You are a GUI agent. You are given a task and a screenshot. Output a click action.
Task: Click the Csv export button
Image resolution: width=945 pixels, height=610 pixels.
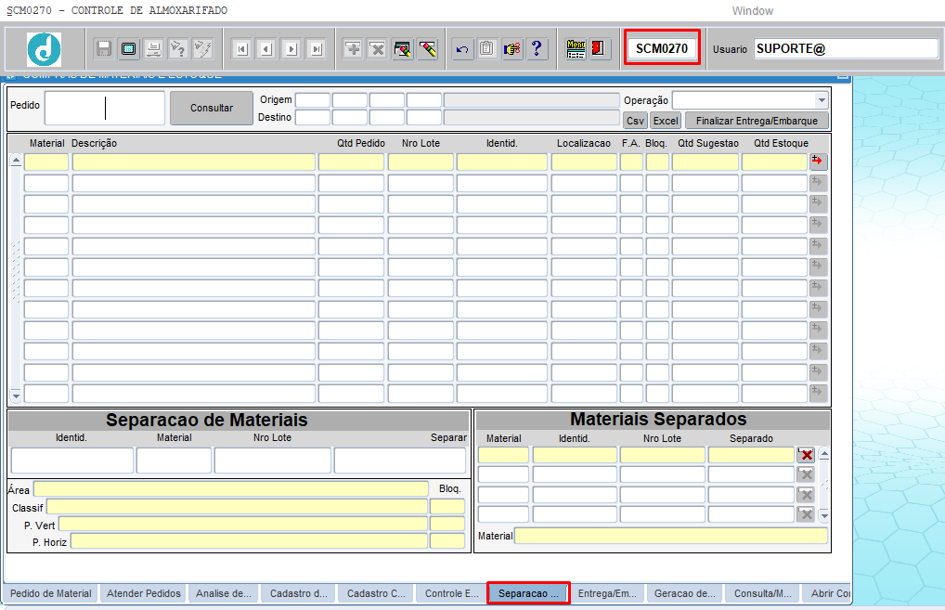635,121
